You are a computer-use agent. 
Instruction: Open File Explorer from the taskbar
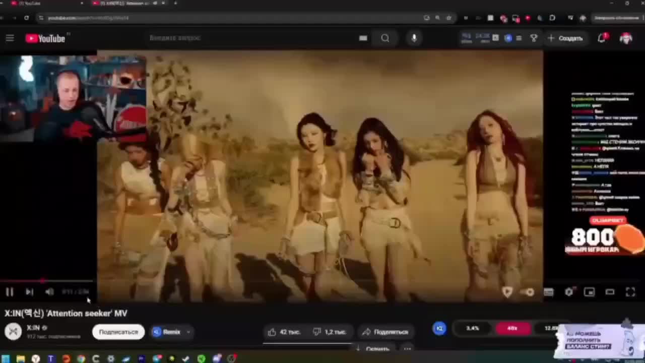[21, 359]
